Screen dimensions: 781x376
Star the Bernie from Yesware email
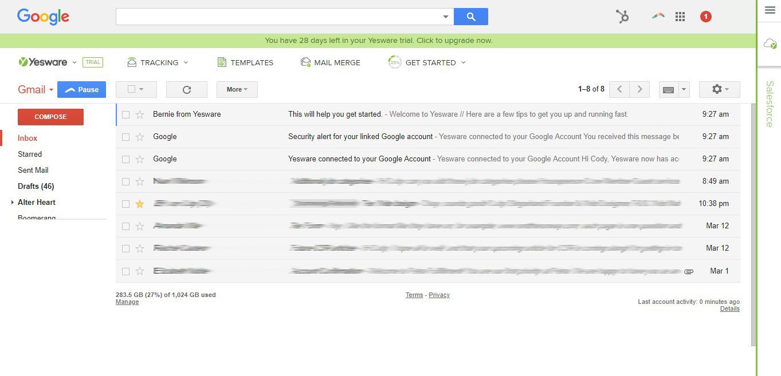(140, 114)
